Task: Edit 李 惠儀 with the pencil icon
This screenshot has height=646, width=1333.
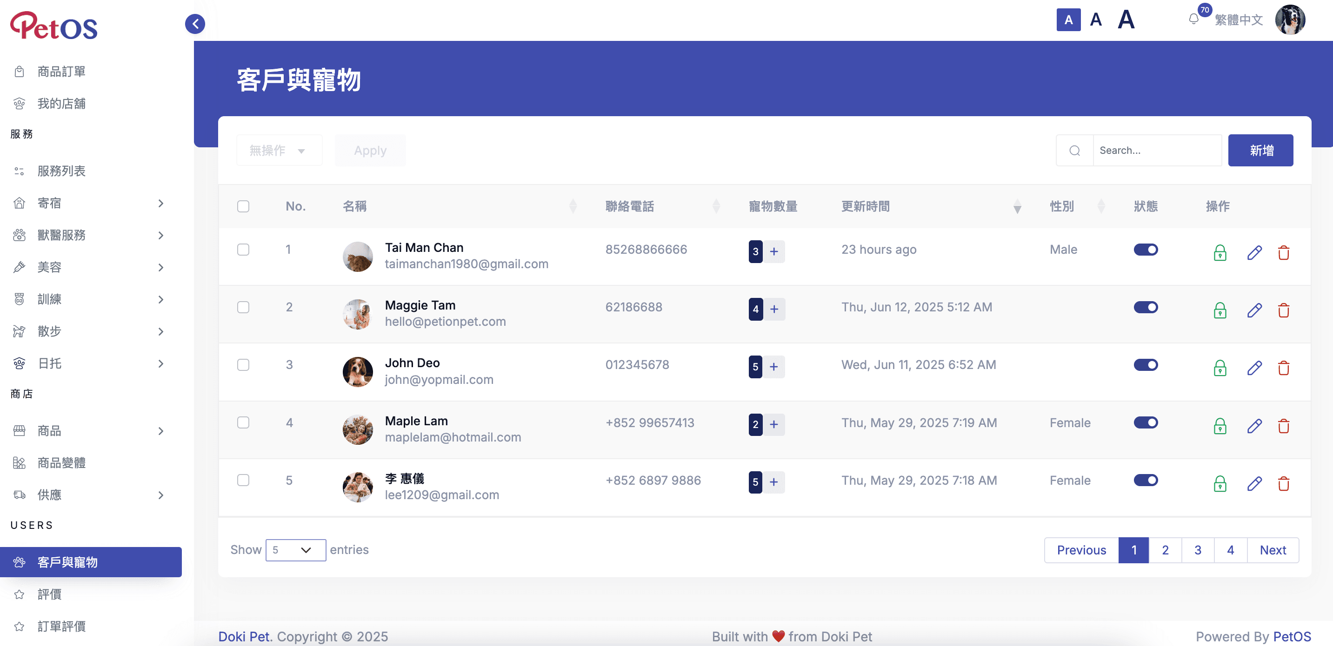Action: (1254, 484)
